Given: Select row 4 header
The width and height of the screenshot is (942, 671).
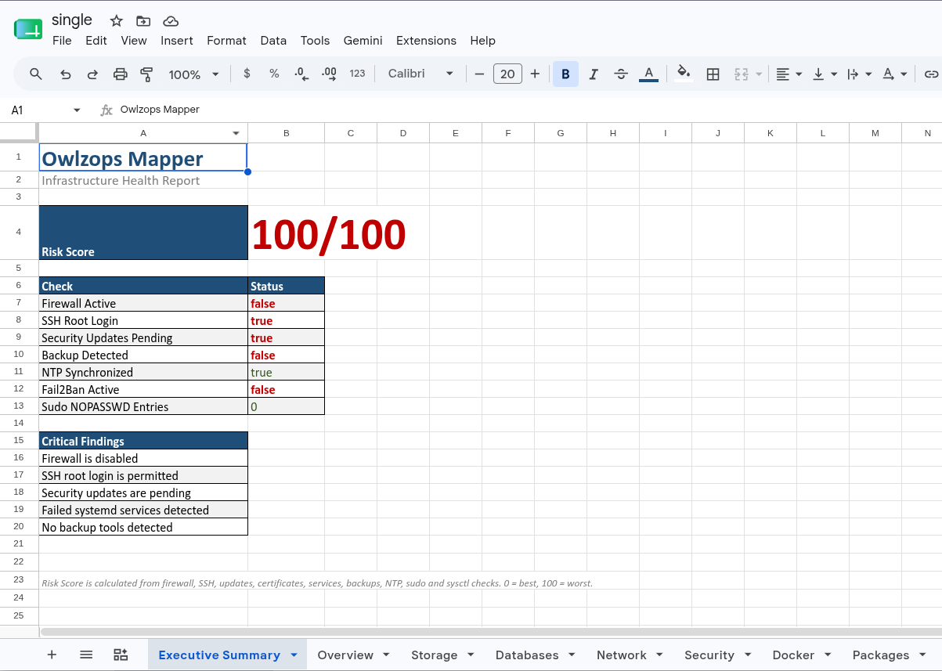Looking at the screenshot, I should coord(19,233).
